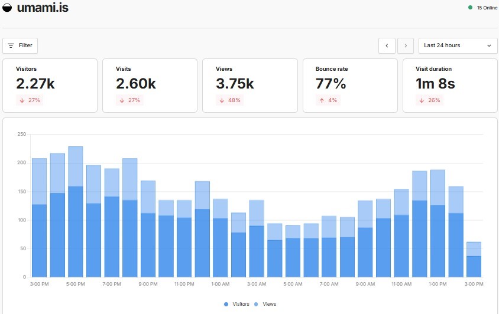Click the 15 Online indicator text
499x314 pixels.
pyautogui.click(x=487, y=8)
